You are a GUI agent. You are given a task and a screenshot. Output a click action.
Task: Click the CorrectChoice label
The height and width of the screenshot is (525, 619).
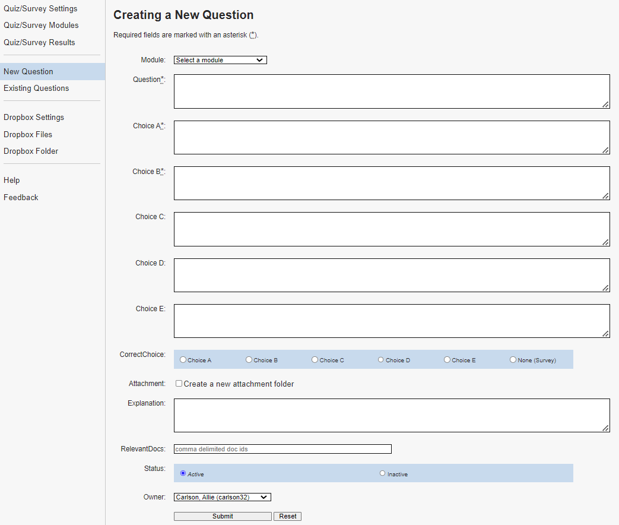tap(142, 355)
